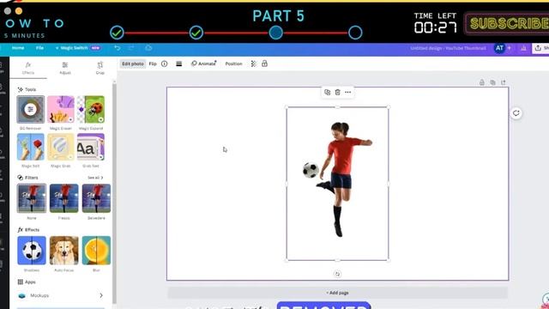Viewport: 549px width, 309px height.
Task: Switch to the Adjust tab
Action: coord(65,69)
